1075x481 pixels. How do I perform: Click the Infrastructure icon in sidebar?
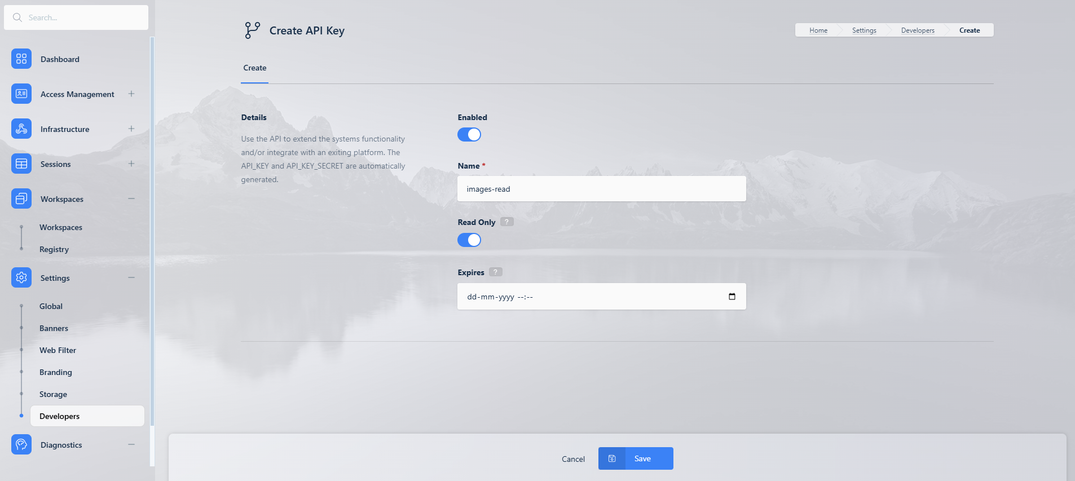point(21,129)
